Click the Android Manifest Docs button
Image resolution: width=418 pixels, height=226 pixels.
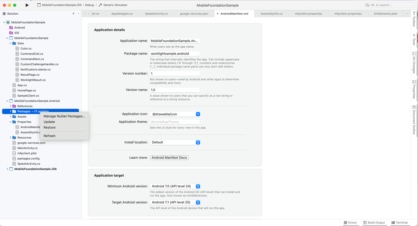(169, 158)
